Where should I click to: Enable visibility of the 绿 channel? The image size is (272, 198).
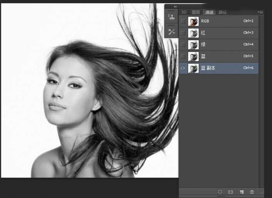183,45
